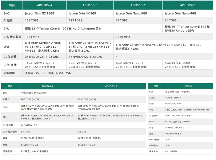This screenshot has height=160, width=216.
Task: Click the 4GB 64 位 LPDDR5 memory cell
Action: (188, 65)
